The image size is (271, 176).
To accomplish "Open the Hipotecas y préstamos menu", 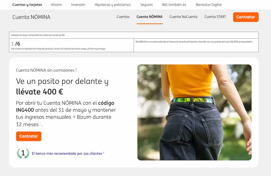I will tap(112, 5).
